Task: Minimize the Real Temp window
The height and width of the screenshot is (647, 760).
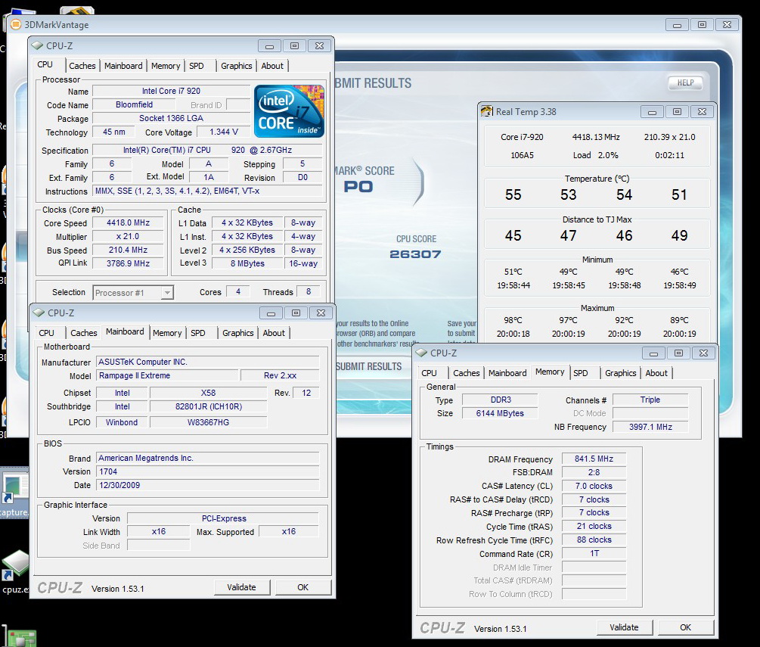Action: 652,112
